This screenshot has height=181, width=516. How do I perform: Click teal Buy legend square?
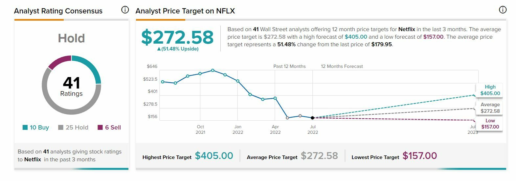[25, 128]
